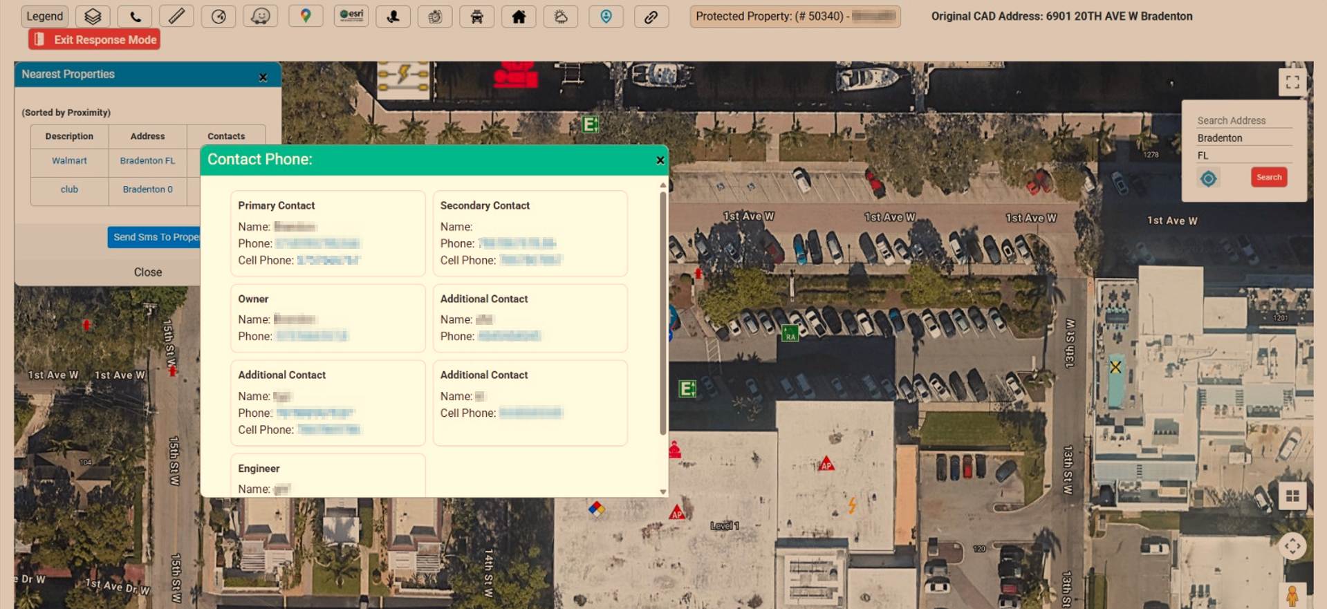Open the Walmart property link
Image resolution: width=1327 pixels, height=609 pixels.
click(69, 160)
